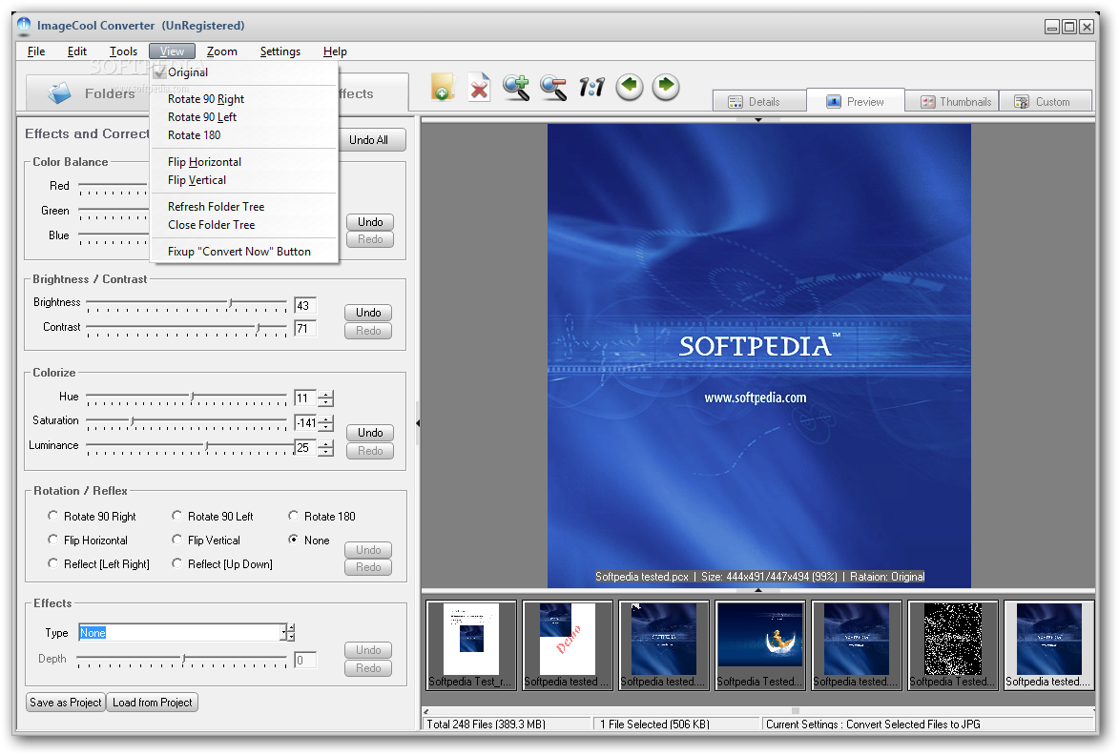The height and width of the screenshot is (755, 1119).
Task: Click the Saturation value spinner arrows
Action: (x=325, y=422)
